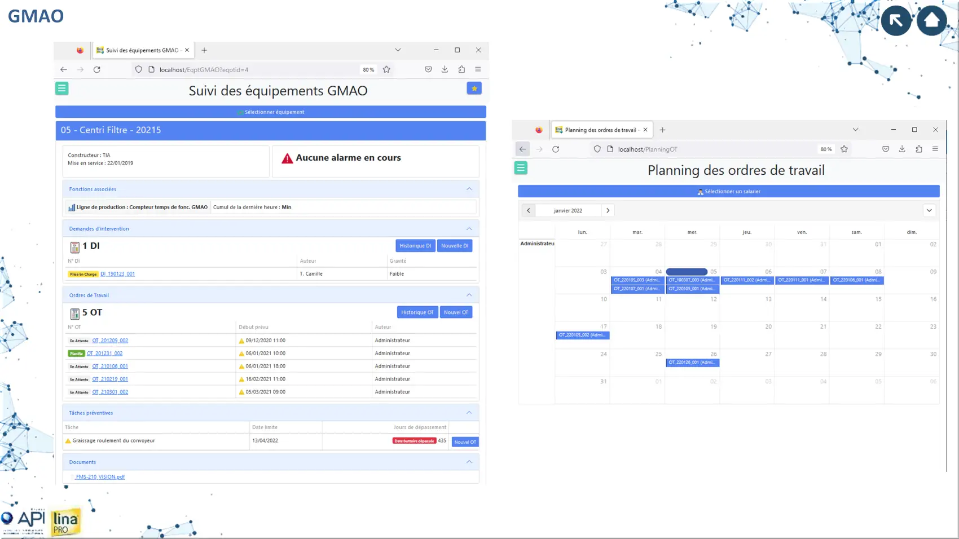This screenshot has width=959, height=539.
Task: Bookmark the PlanningOT page with star icon
Action: (844, 149)
